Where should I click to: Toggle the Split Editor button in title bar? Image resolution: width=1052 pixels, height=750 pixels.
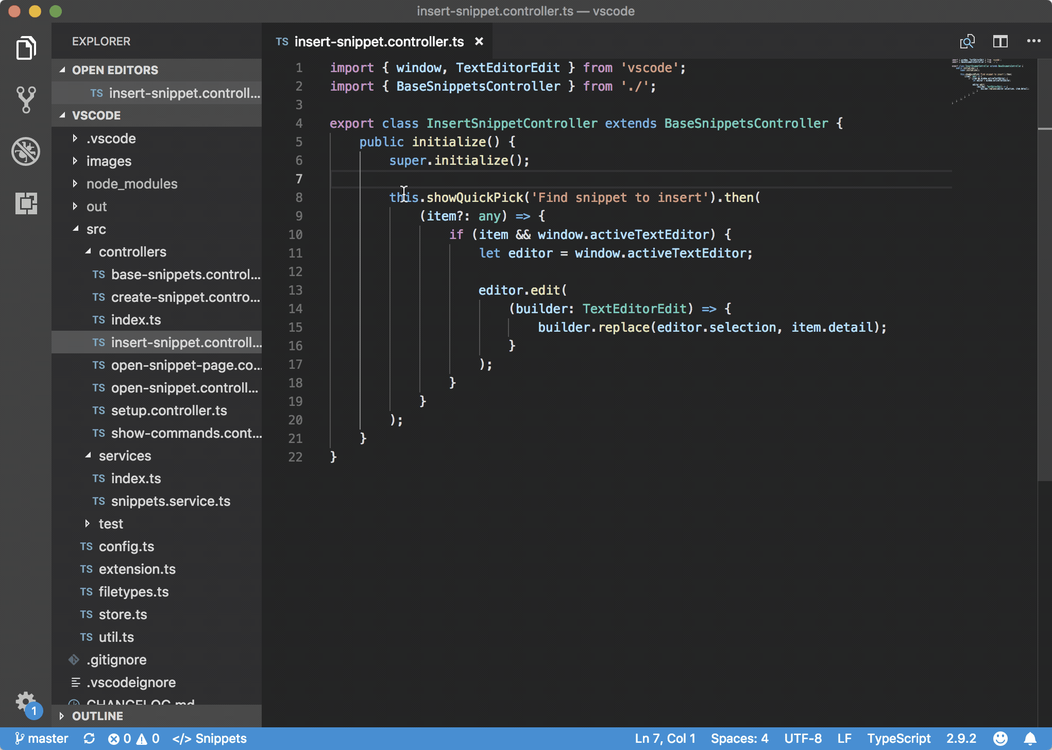[1000, 41]
